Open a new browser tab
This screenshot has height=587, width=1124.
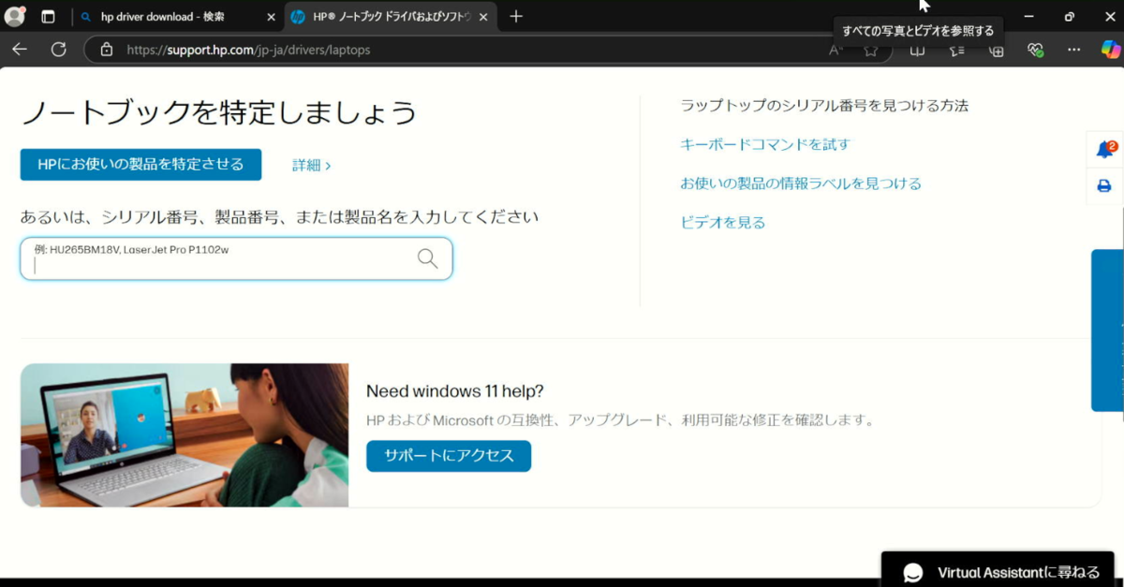[x=516, y=17]
